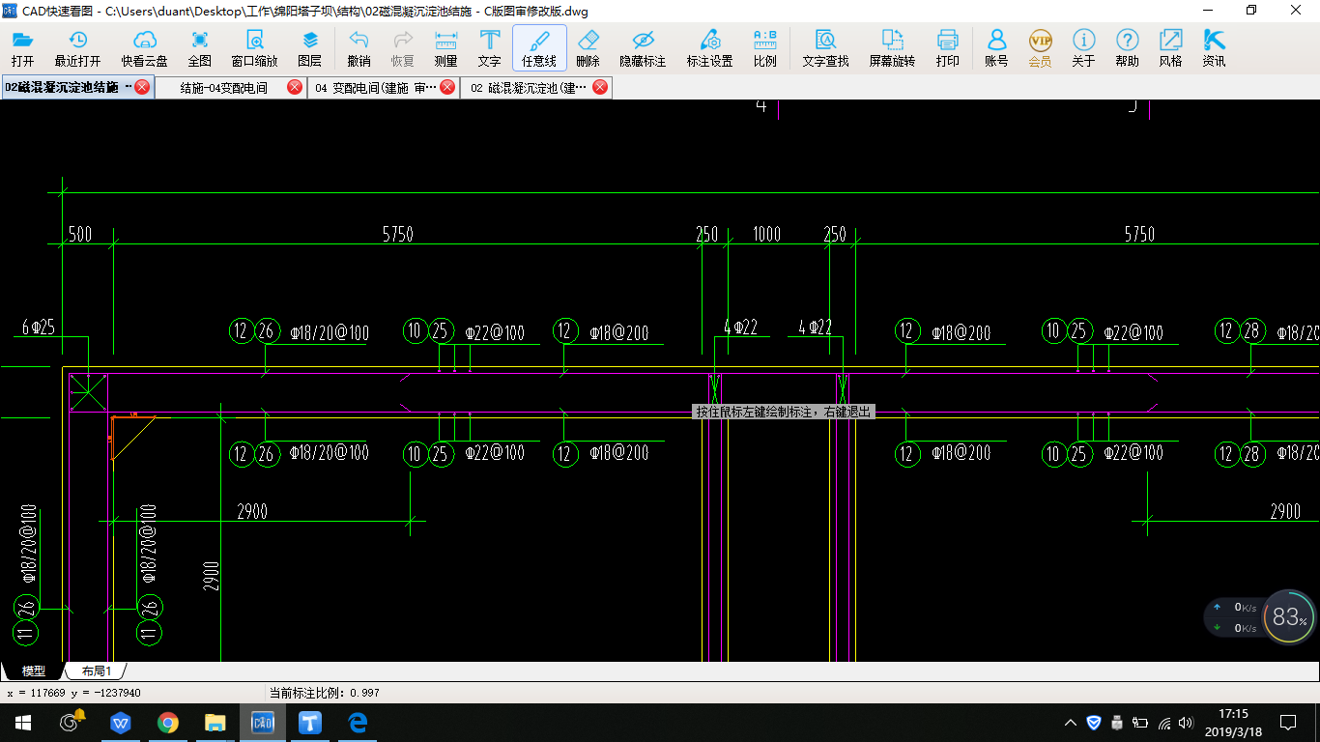The image size is (1320, 742).
Task: Click the VIP 会员 membership icon
Action: (1040, 47)
